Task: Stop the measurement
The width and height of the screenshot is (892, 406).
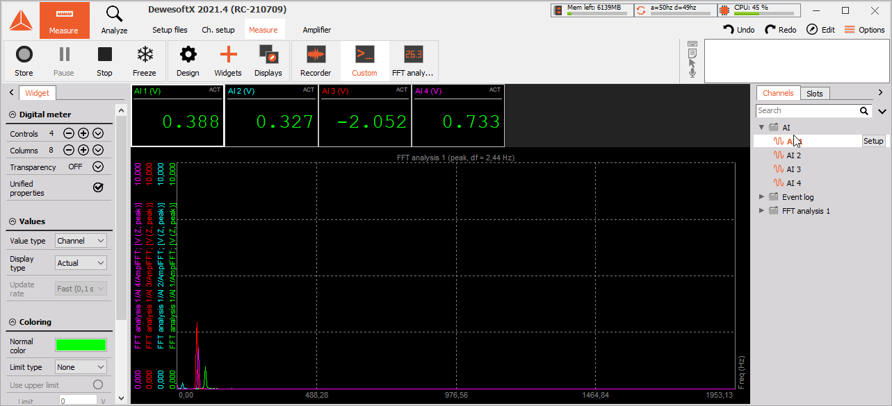Action: click(104, 61)
